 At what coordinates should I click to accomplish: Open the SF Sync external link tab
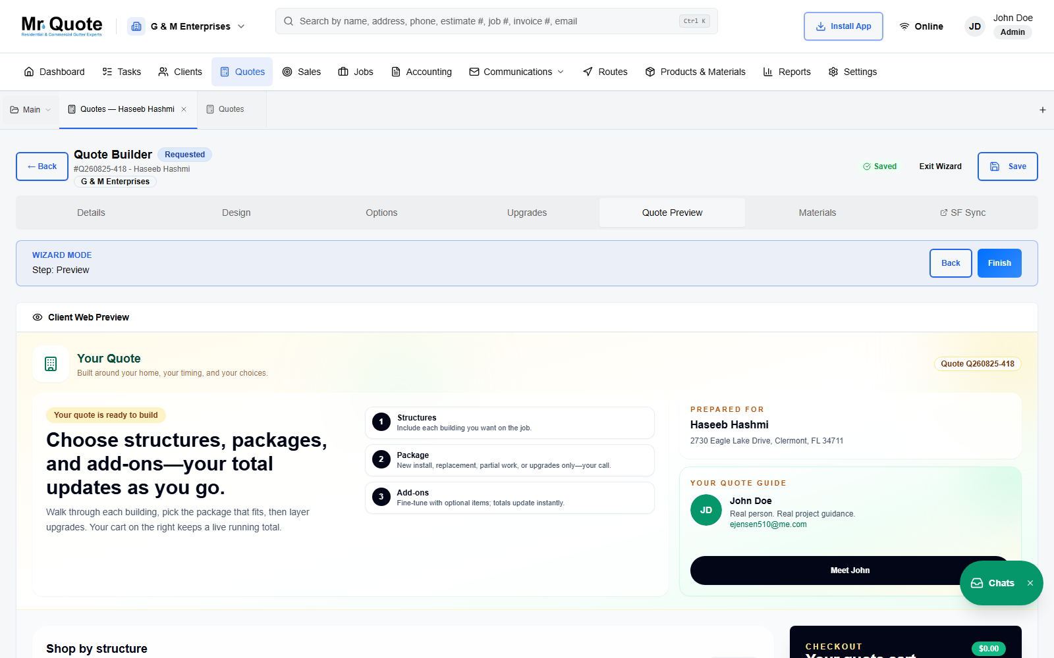pos(962,213)
